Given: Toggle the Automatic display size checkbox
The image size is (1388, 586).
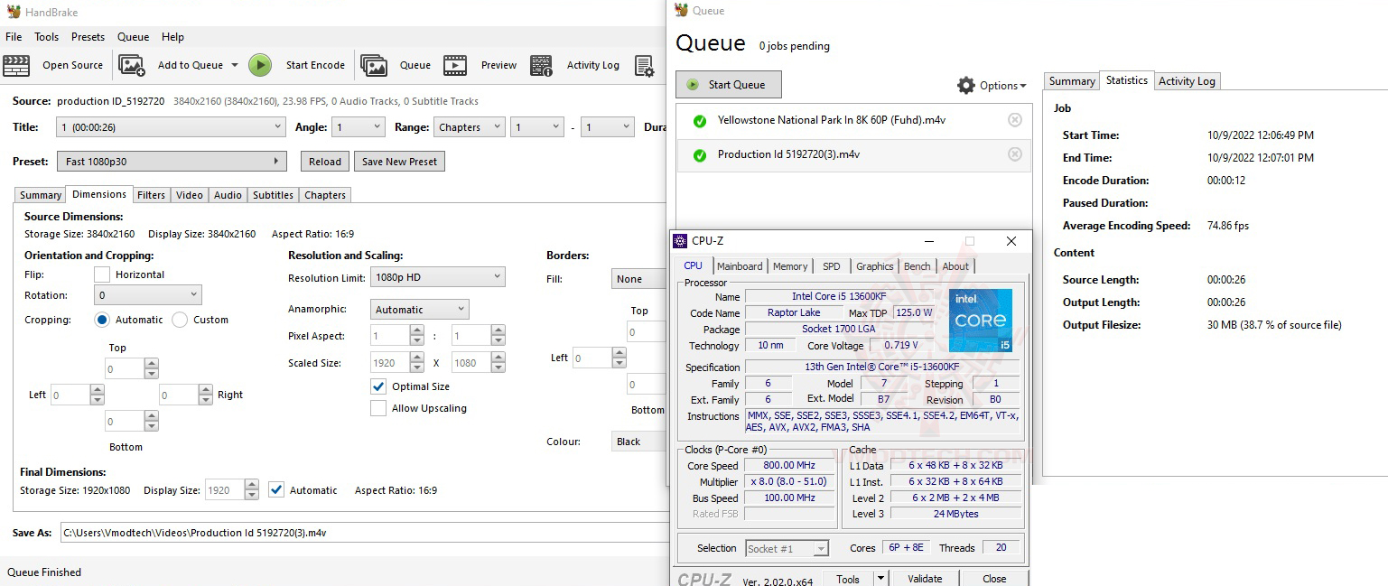Looking at the screenshot, I should (276, 490).
